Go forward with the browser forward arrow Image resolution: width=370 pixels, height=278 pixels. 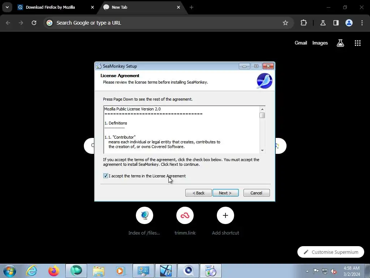pyautogui.click(x=21, y=23)
